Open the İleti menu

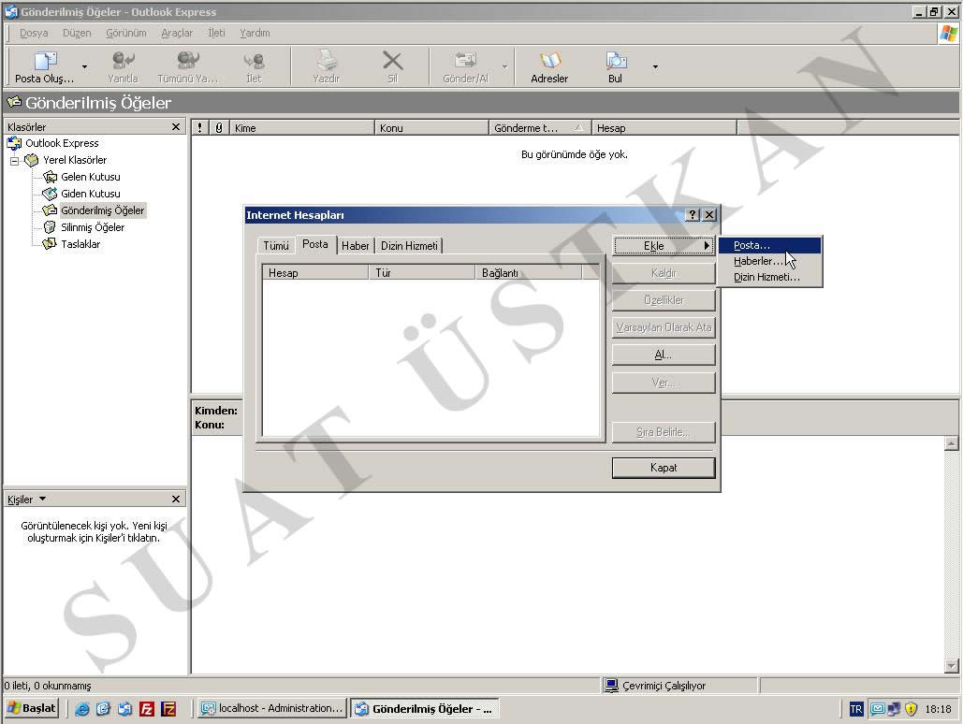[x=216, y=33]
